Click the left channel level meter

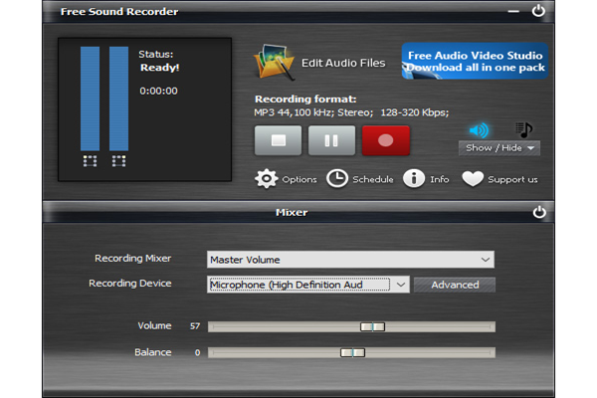pyautogui.click(x=90, y=99)
